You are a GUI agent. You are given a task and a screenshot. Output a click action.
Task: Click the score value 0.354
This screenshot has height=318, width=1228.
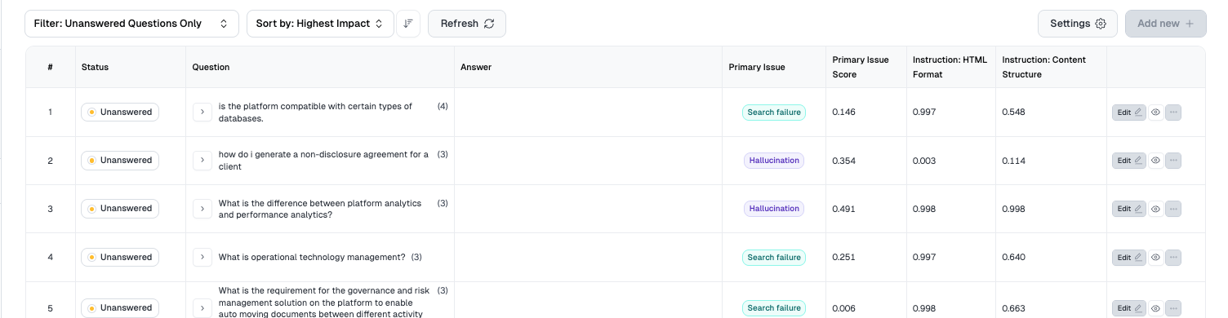coord(844,161)
